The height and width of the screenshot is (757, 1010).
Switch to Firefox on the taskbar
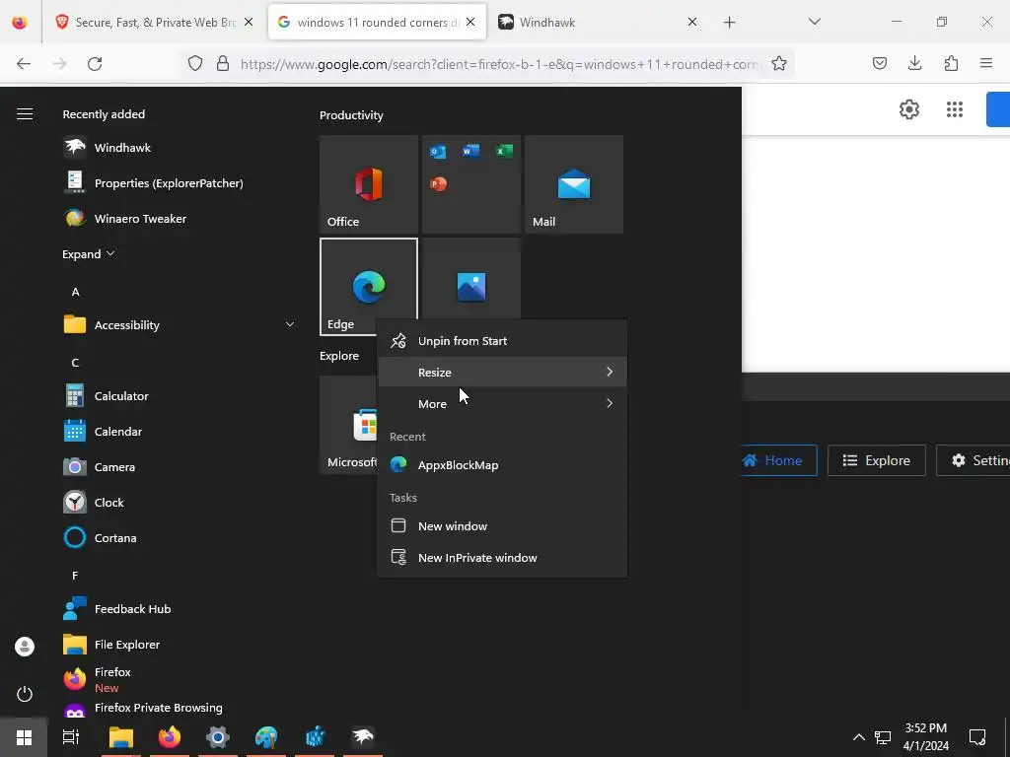click(170, 737)
